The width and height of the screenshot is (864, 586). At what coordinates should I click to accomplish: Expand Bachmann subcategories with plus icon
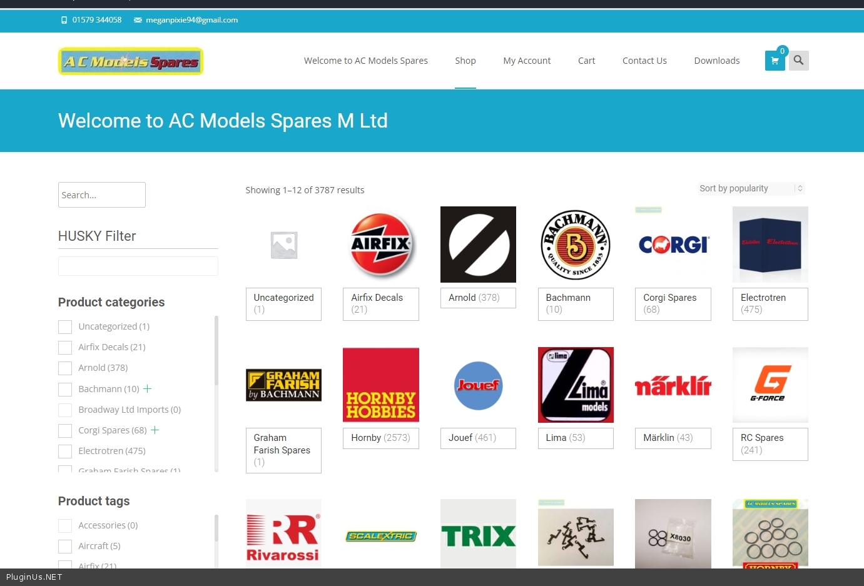(x=148, y=389)
